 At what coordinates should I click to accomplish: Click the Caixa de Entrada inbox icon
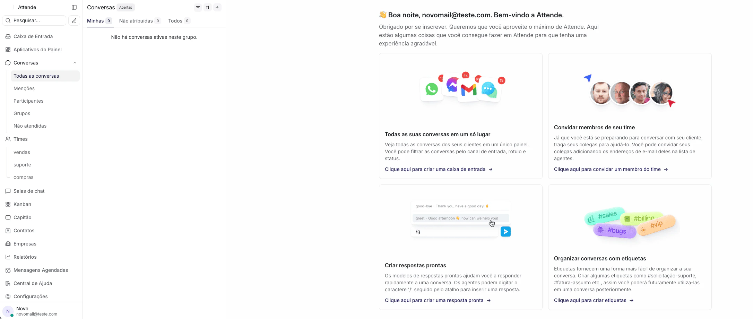click(x=8, y=36)
